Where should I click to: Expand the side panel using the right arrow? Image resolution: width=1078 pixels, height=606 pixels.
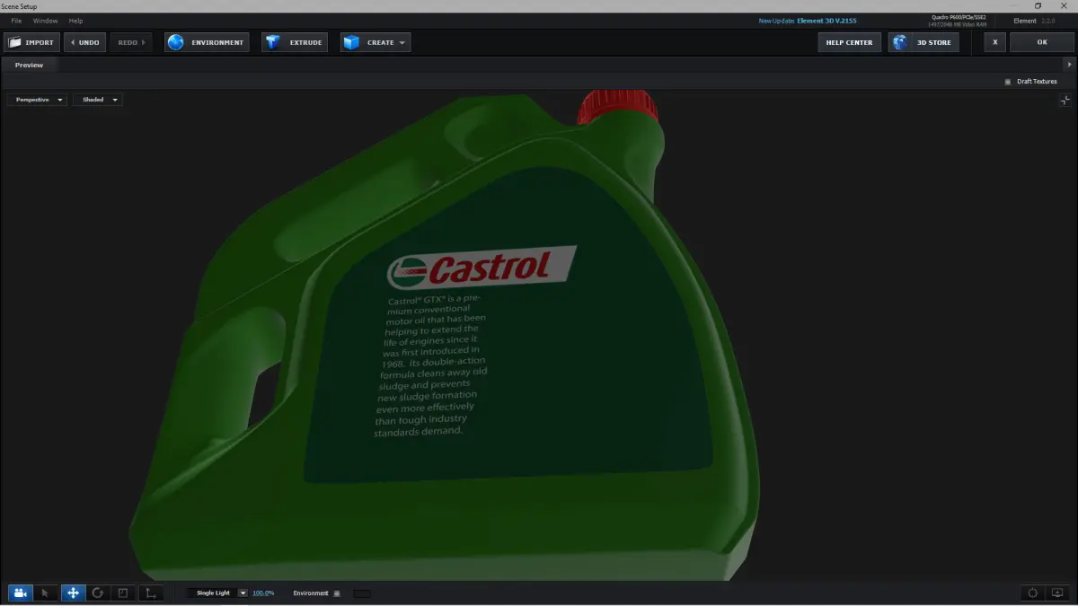pos(1069,65)
